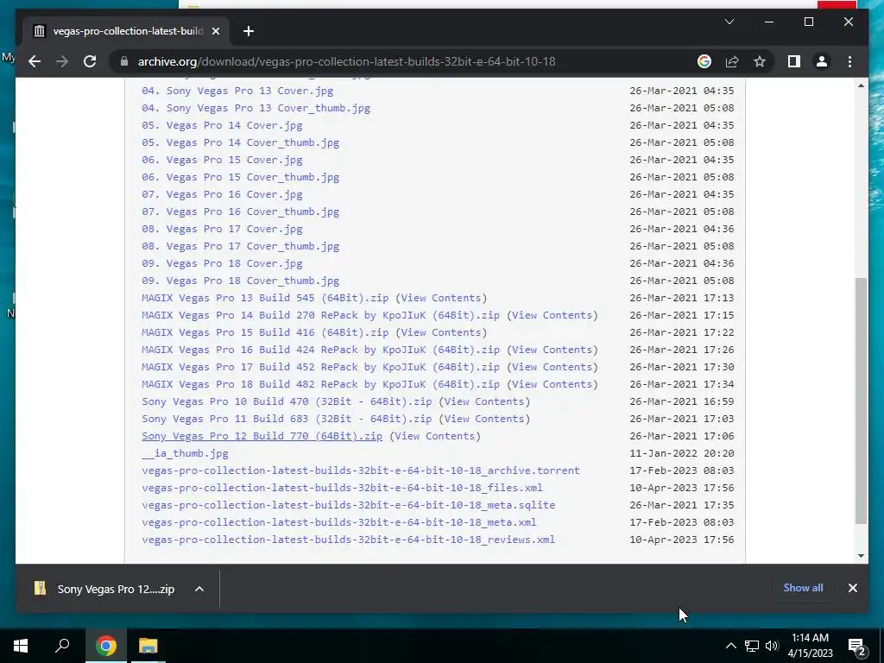Reload the archive.org page
Viewport: 884px width, 663px height.
tap(90, 61)
